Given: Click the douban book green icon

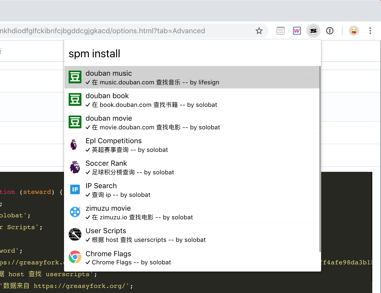Looking at the screenshot, I should (x=75, y=99).
